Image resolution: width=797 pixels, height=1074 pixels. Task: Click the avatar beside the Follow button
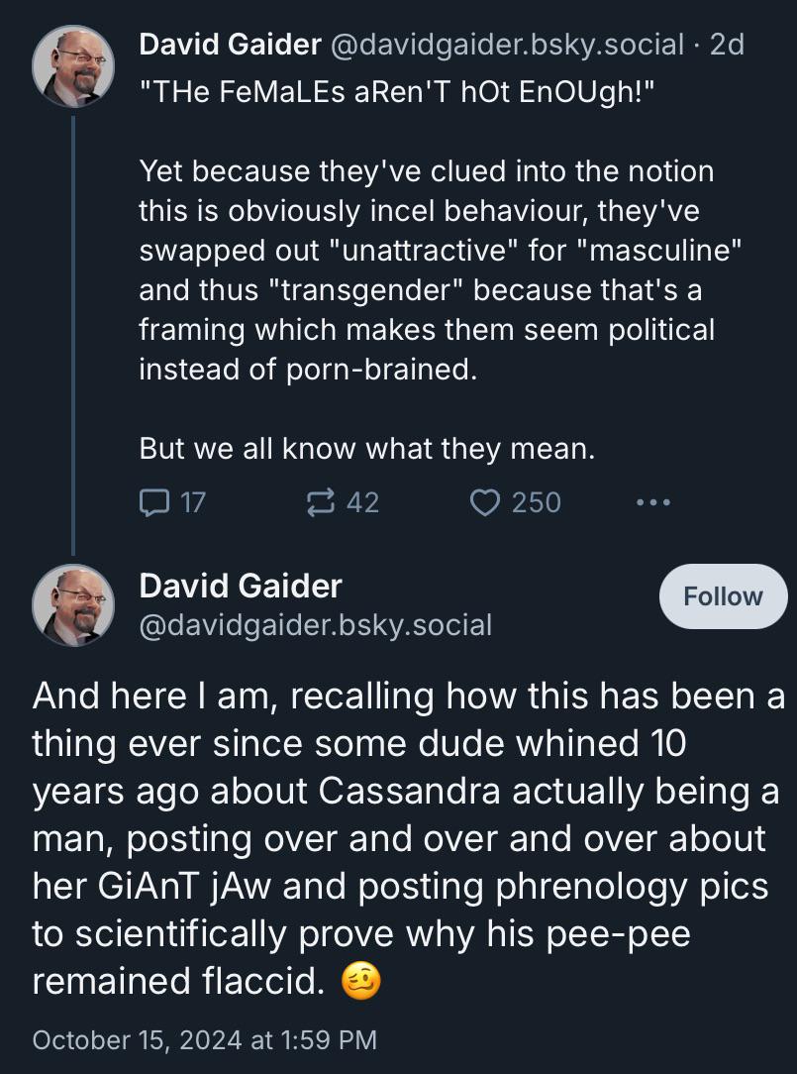pyautogui.click(x=73, y=605)
